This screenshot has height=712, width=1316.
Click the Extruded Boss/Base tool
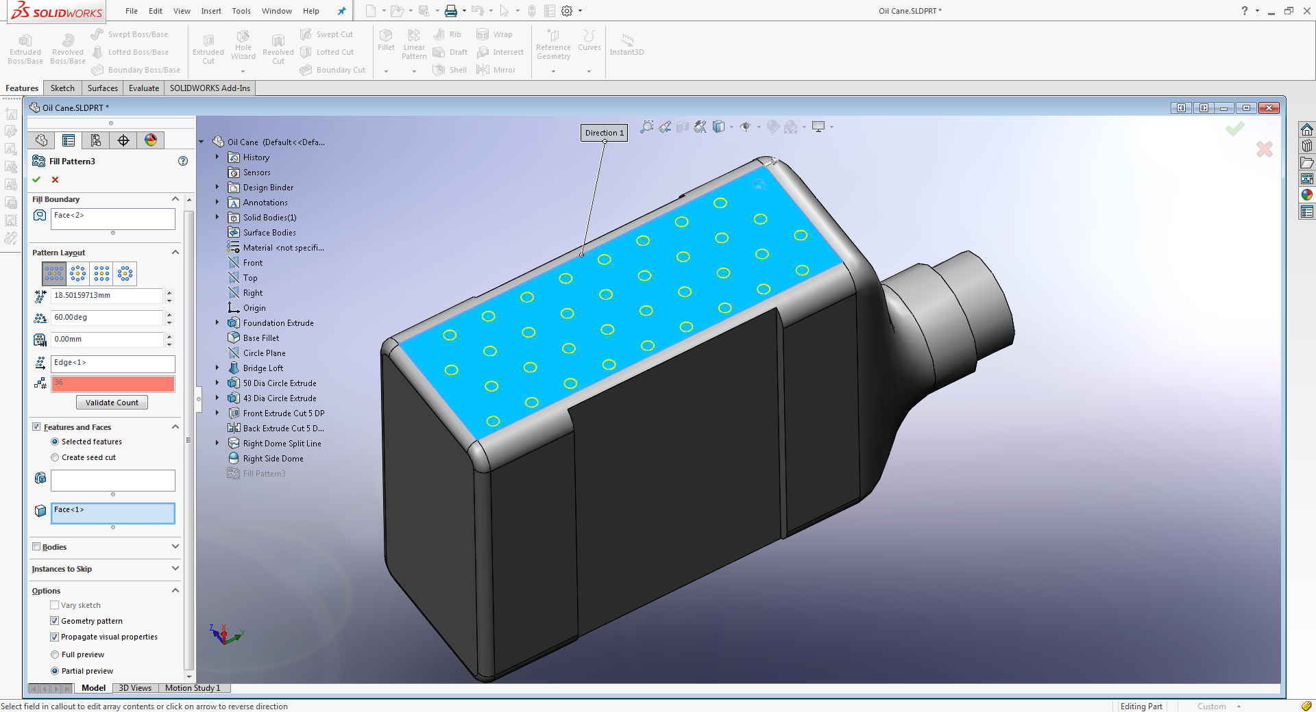coord(25,48)
